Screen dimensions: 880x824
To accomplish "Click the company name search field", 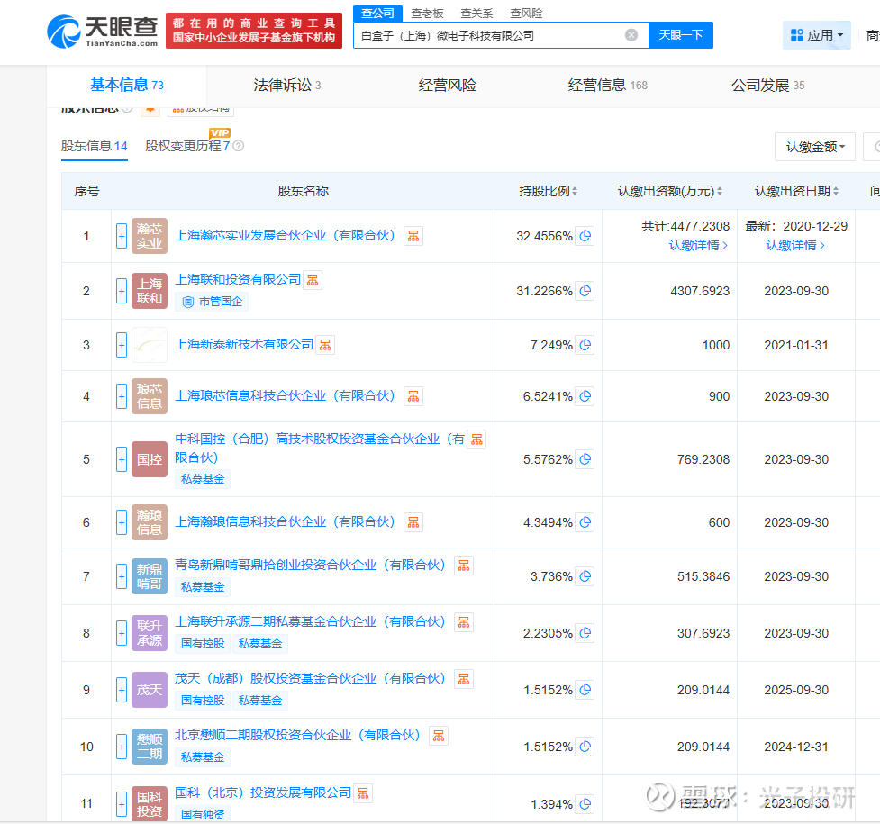I will tap(486, 35).
